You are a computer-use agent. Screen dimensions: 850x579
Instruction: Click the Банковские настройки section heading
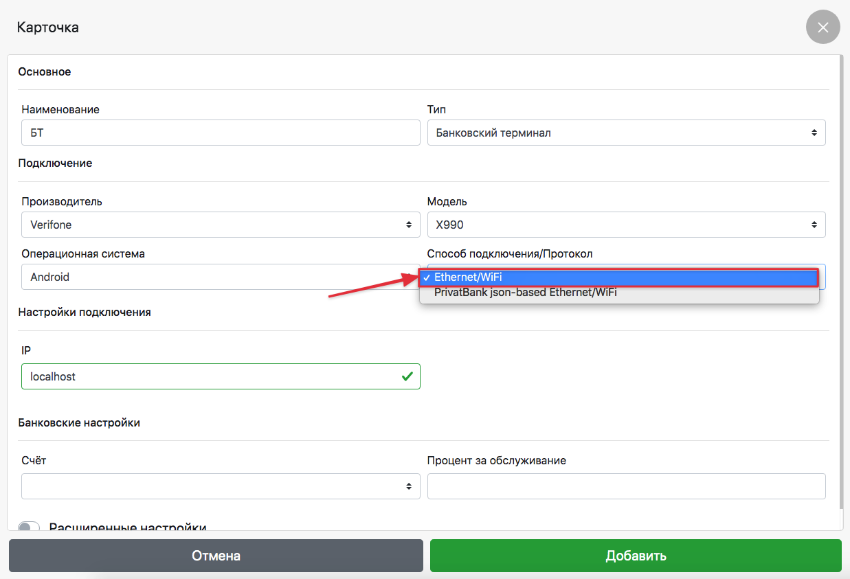click(79, 423)
